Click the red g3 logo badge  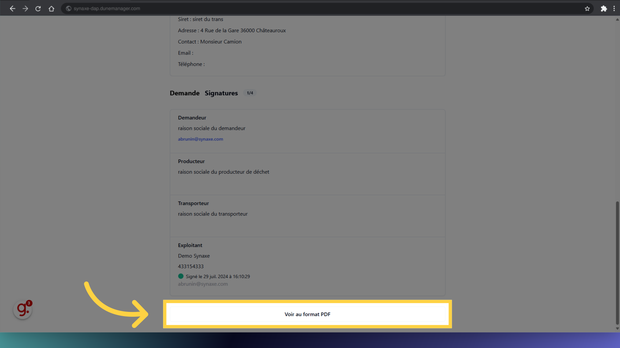click(x=22, y=309)
